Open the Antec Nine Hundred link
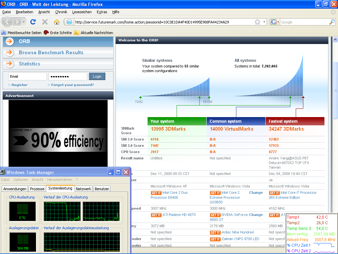Viewport: 338px width, 254px height. click(x=238, y=233)
